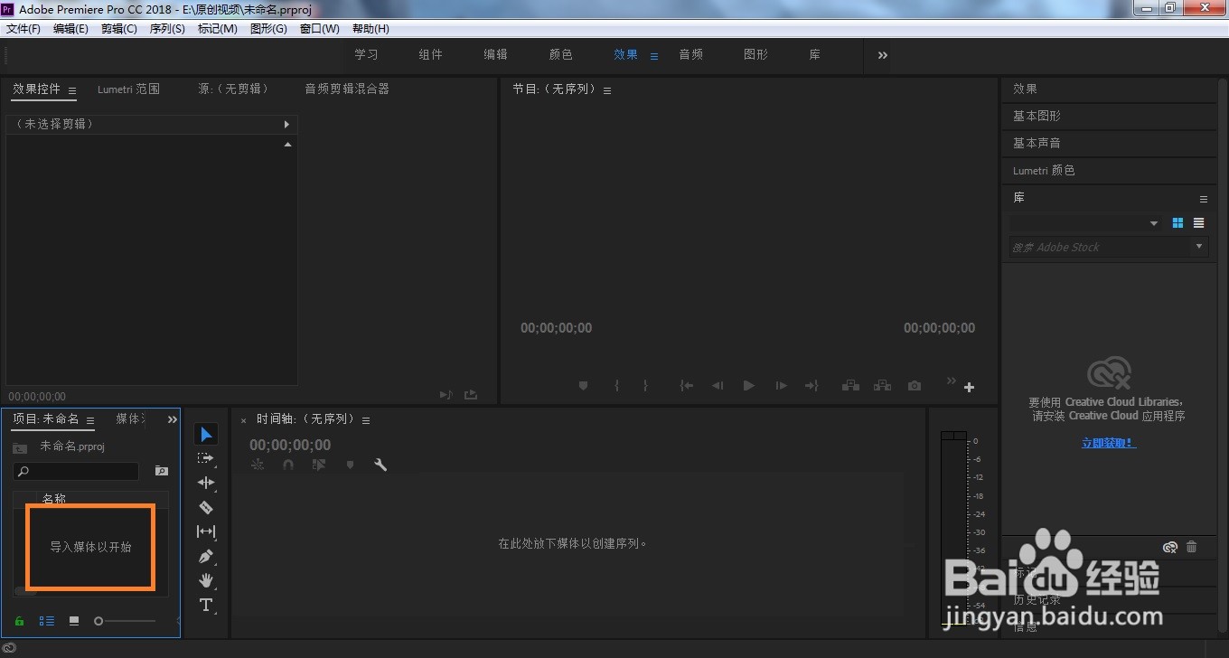1229x658 pixels.
Task: Open the 编辑(E) menu
Action: pos(70,29)
